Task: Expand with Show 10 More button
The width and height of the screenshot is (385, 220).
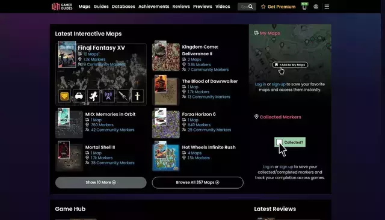Action: tap(100, 183)
